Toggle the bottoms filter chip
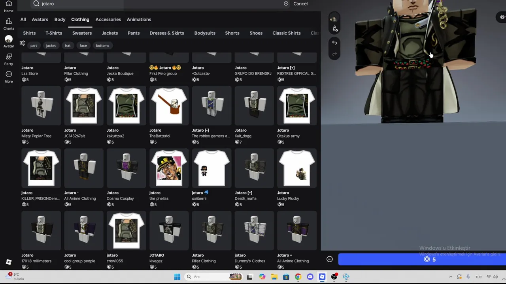The image size is (506, 284). tap(102, 46)
